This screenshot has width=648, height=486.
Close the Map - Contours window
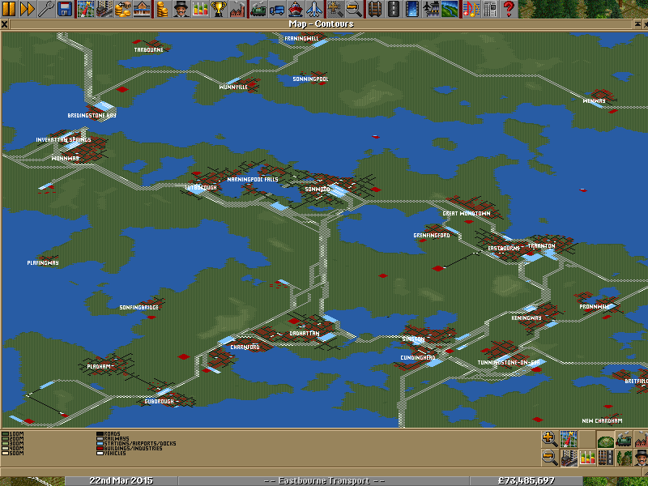point(4,24)
